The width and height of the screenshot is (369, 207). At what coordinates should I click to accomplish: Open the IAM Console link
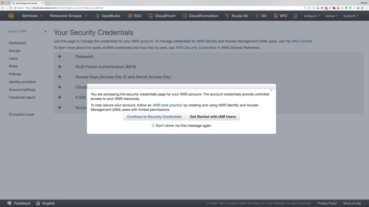[x=302, y=41]
